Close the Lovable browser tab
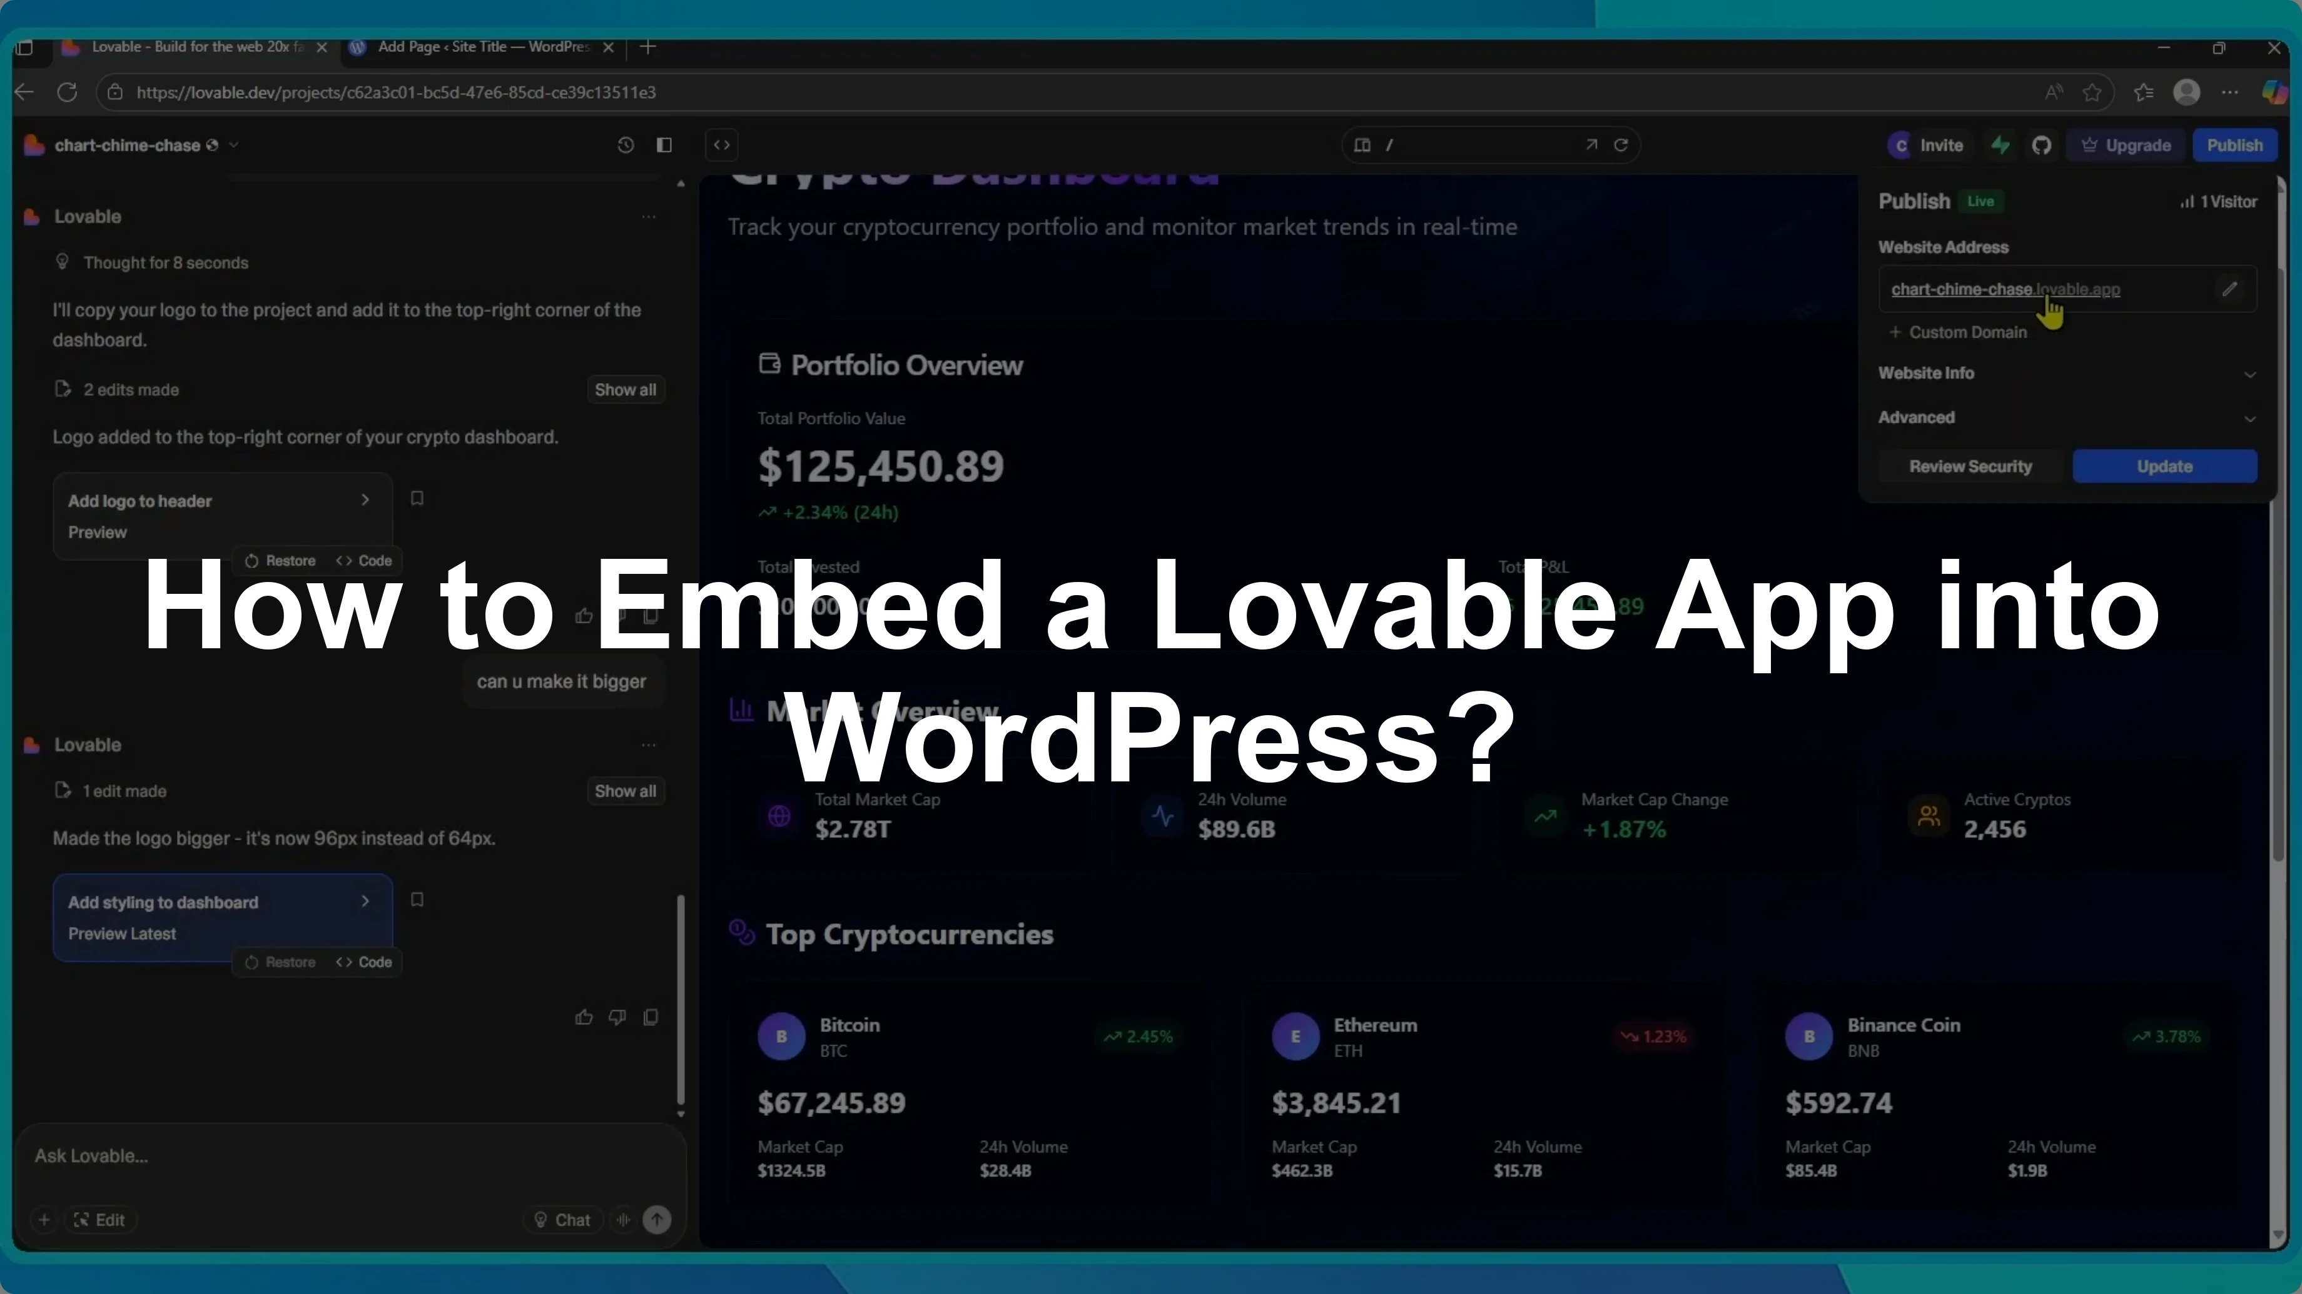This screenshot has height=1294, width=2302. [x=322, y=48]
